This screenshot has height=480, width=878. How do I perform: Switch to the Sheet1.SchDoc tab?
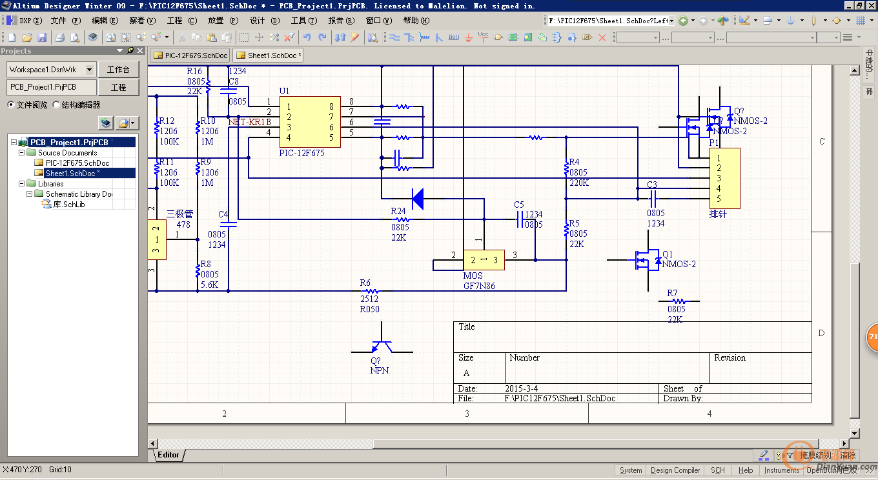tap(269, 55)
